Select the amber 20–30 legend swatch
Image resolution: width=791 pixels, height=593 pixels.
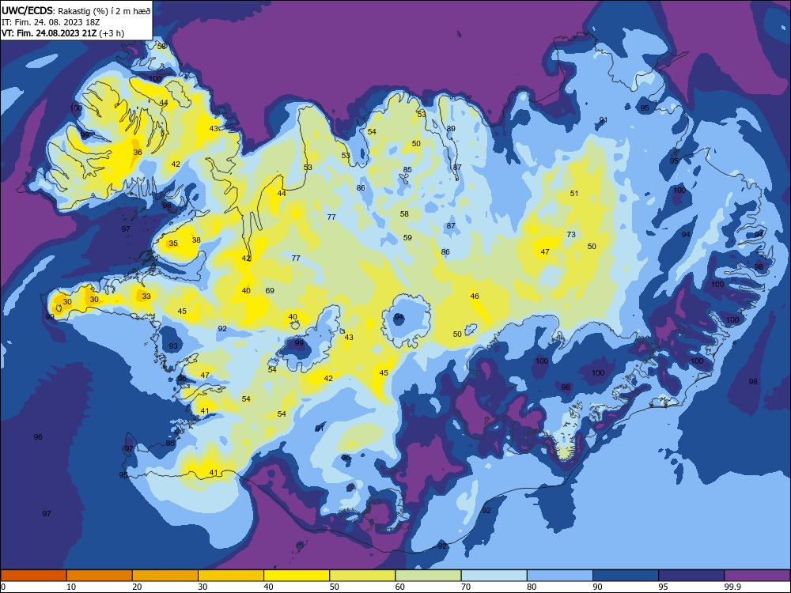[x=165, y=576]
